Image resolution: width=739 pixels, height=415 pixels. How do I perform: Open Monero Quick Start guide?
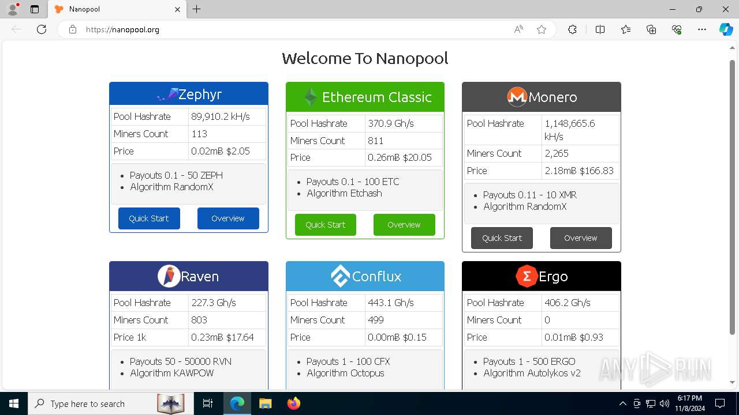(502, 238)
